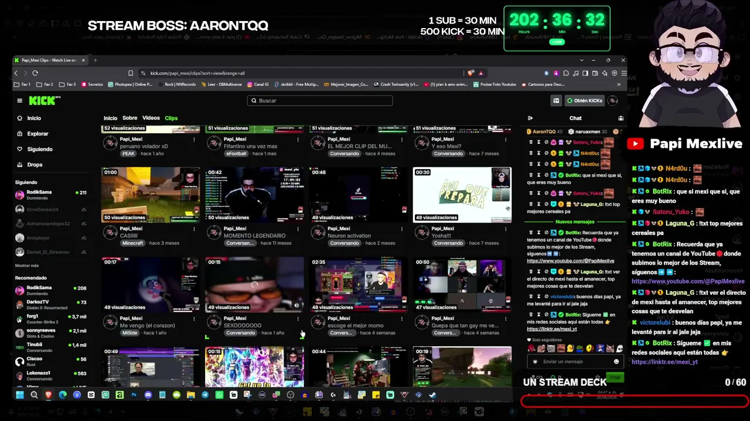
Task: Play the SEXOOOOOOO clip thumbnail
Action: tap(254, 285)
